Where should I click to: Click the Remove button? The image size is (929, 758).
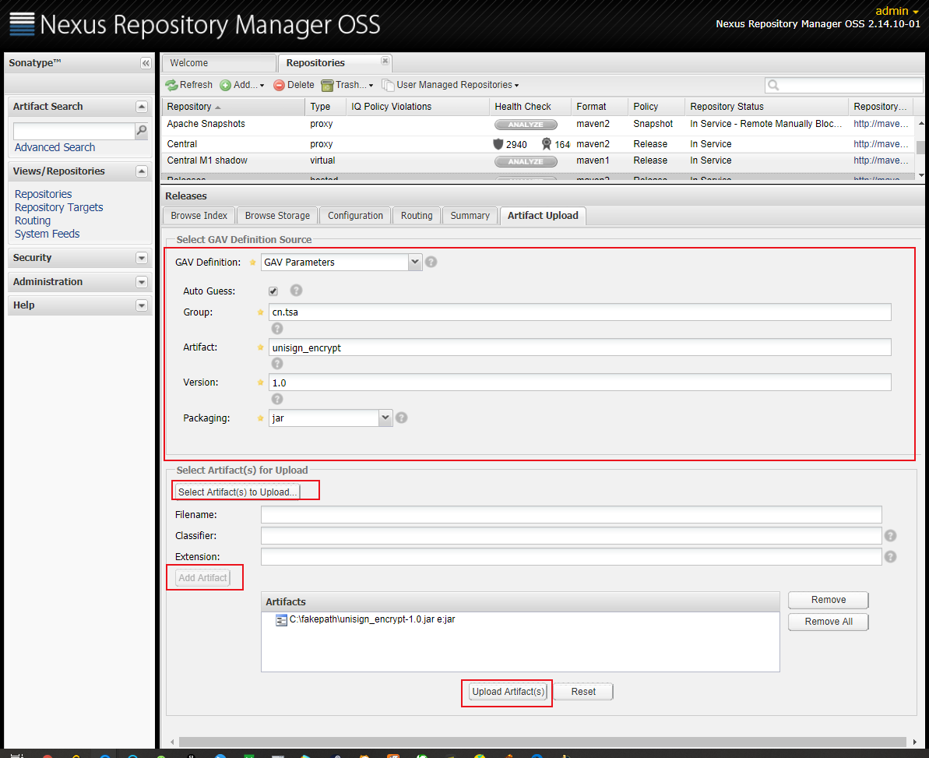(829, 600)
